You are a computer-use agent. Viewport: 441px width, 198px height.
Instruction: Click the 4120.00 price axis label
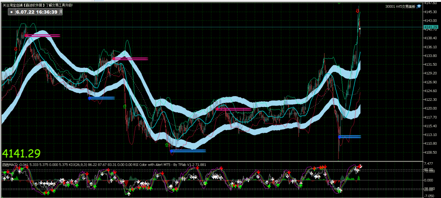coord(431,109)
